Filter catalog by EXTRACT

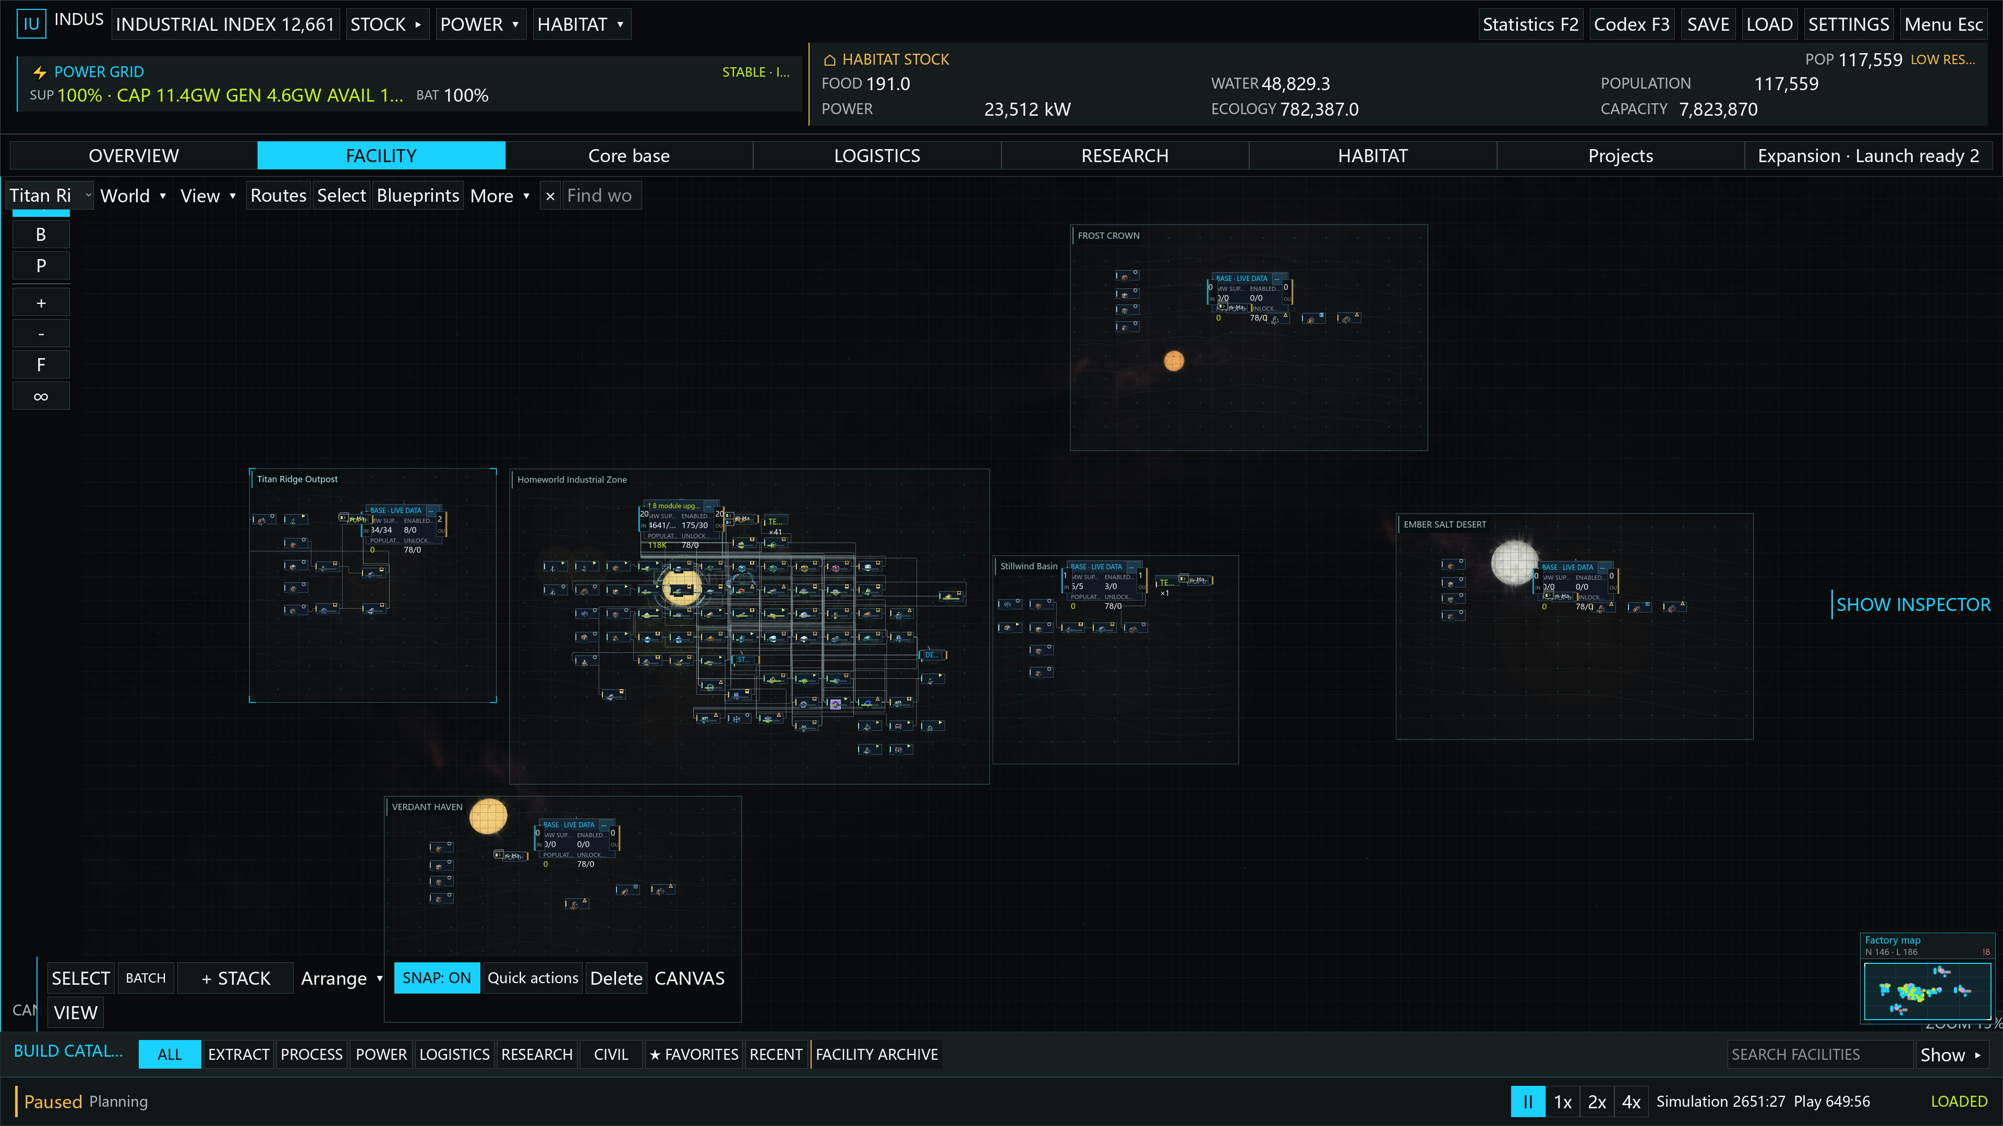[239, 1055]
